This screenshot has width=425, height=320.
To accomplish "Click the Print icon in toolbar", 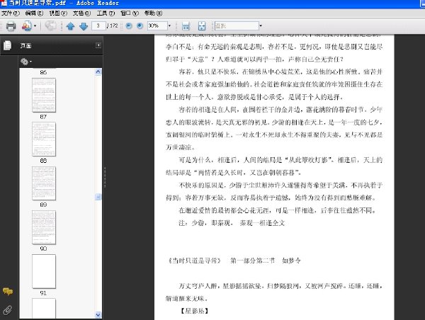I will click(11, 26).
